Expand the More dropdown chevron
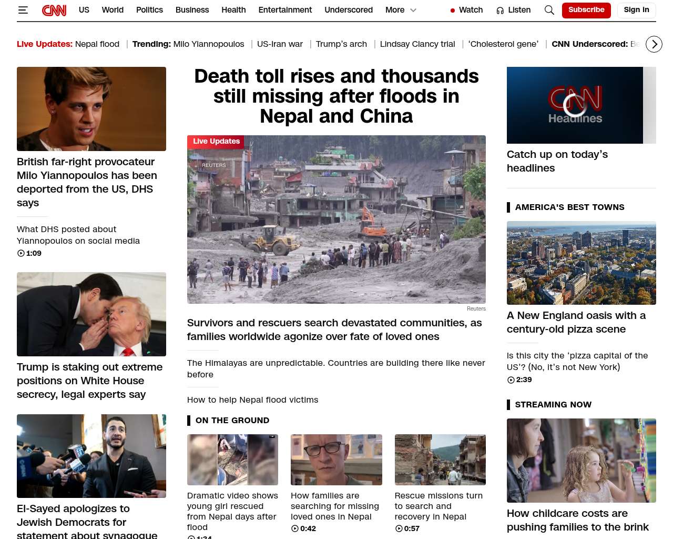The image size is (673, 539). [413, 10]
